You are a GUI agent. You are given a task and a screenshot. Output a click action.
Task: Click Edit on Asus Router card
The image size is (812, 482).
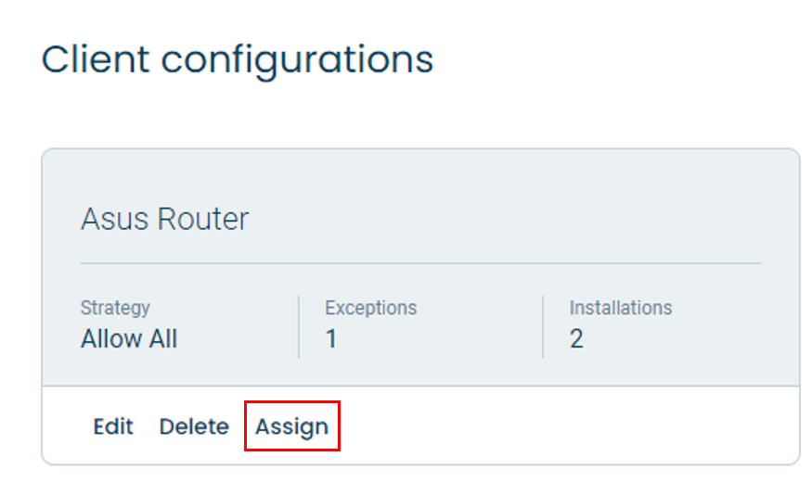pos(113,426)
